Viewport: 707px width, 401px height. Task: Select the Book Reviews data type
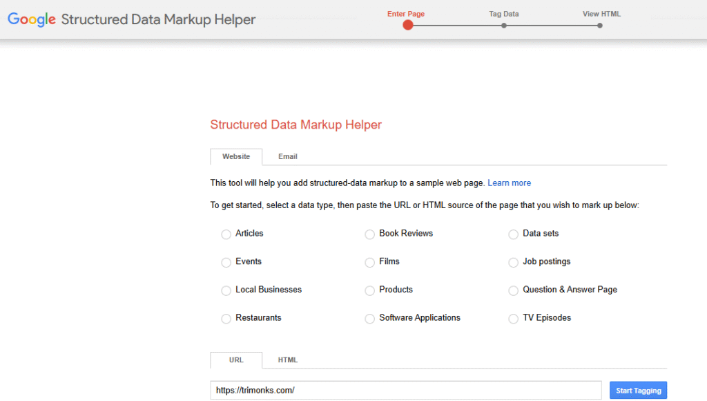tap(370, 234)
